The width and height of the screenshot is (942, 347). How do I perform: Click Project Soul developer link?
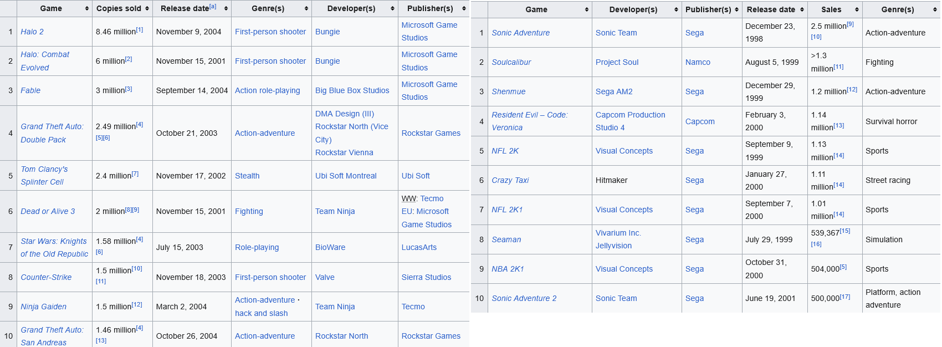tap(617, 62)
